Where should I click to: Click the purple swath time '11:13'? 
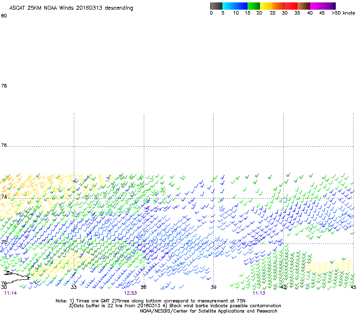point(259,293)
